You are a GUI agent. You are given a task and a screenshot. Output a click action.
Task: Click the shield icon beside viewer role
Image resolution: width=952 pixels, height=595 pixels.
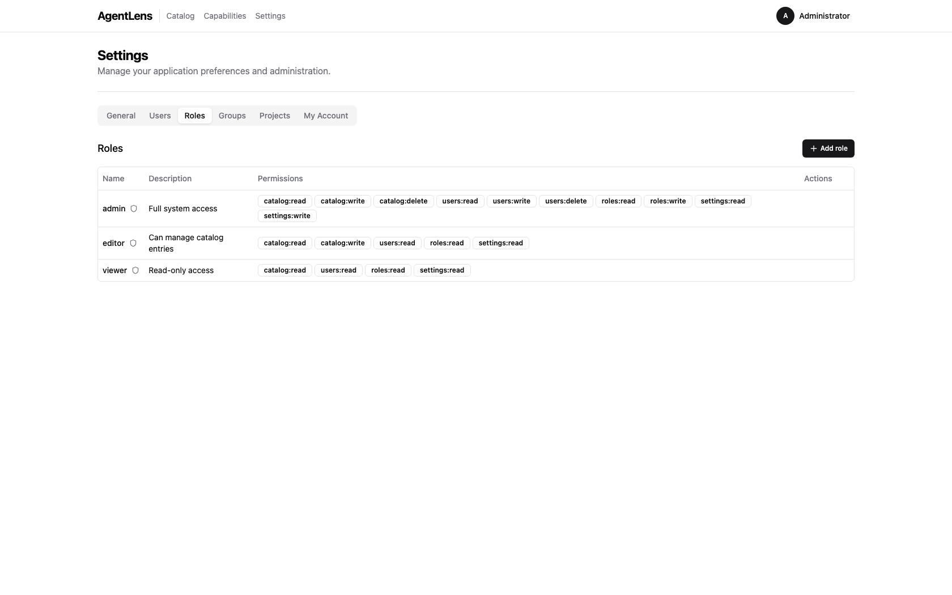point(135,270)
